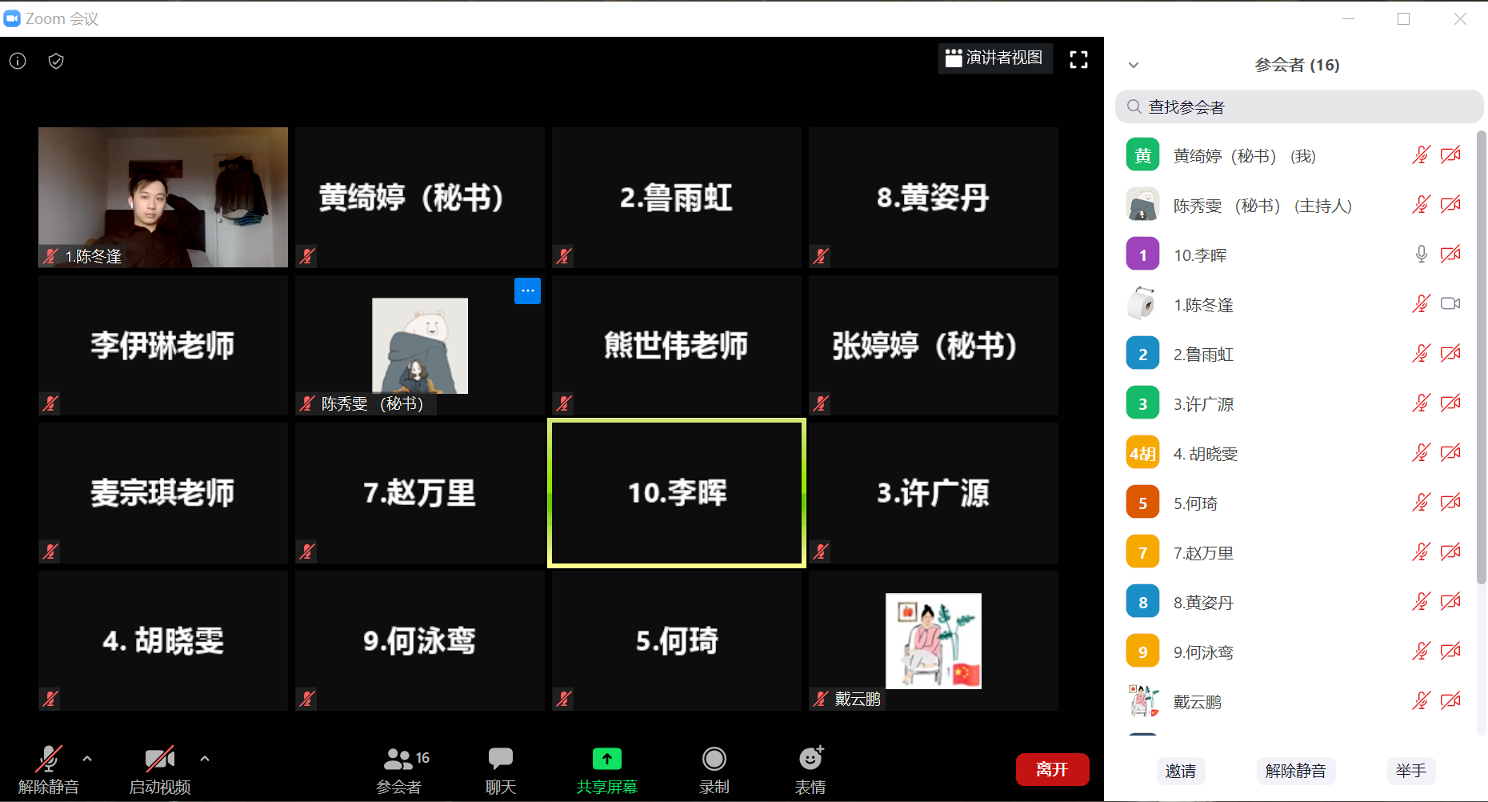Expand video options arrow beside camera

[x=205, y=758]
